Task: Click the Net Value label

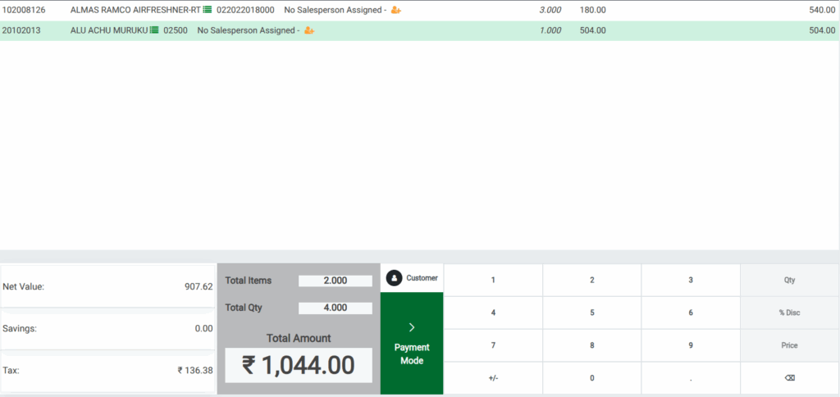Action: 24,286
